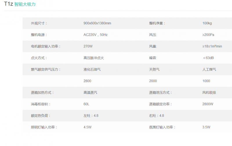Click the 100kg weight value
The height and width of the screenshot is (146, 232).
click(x=207, y=23)
